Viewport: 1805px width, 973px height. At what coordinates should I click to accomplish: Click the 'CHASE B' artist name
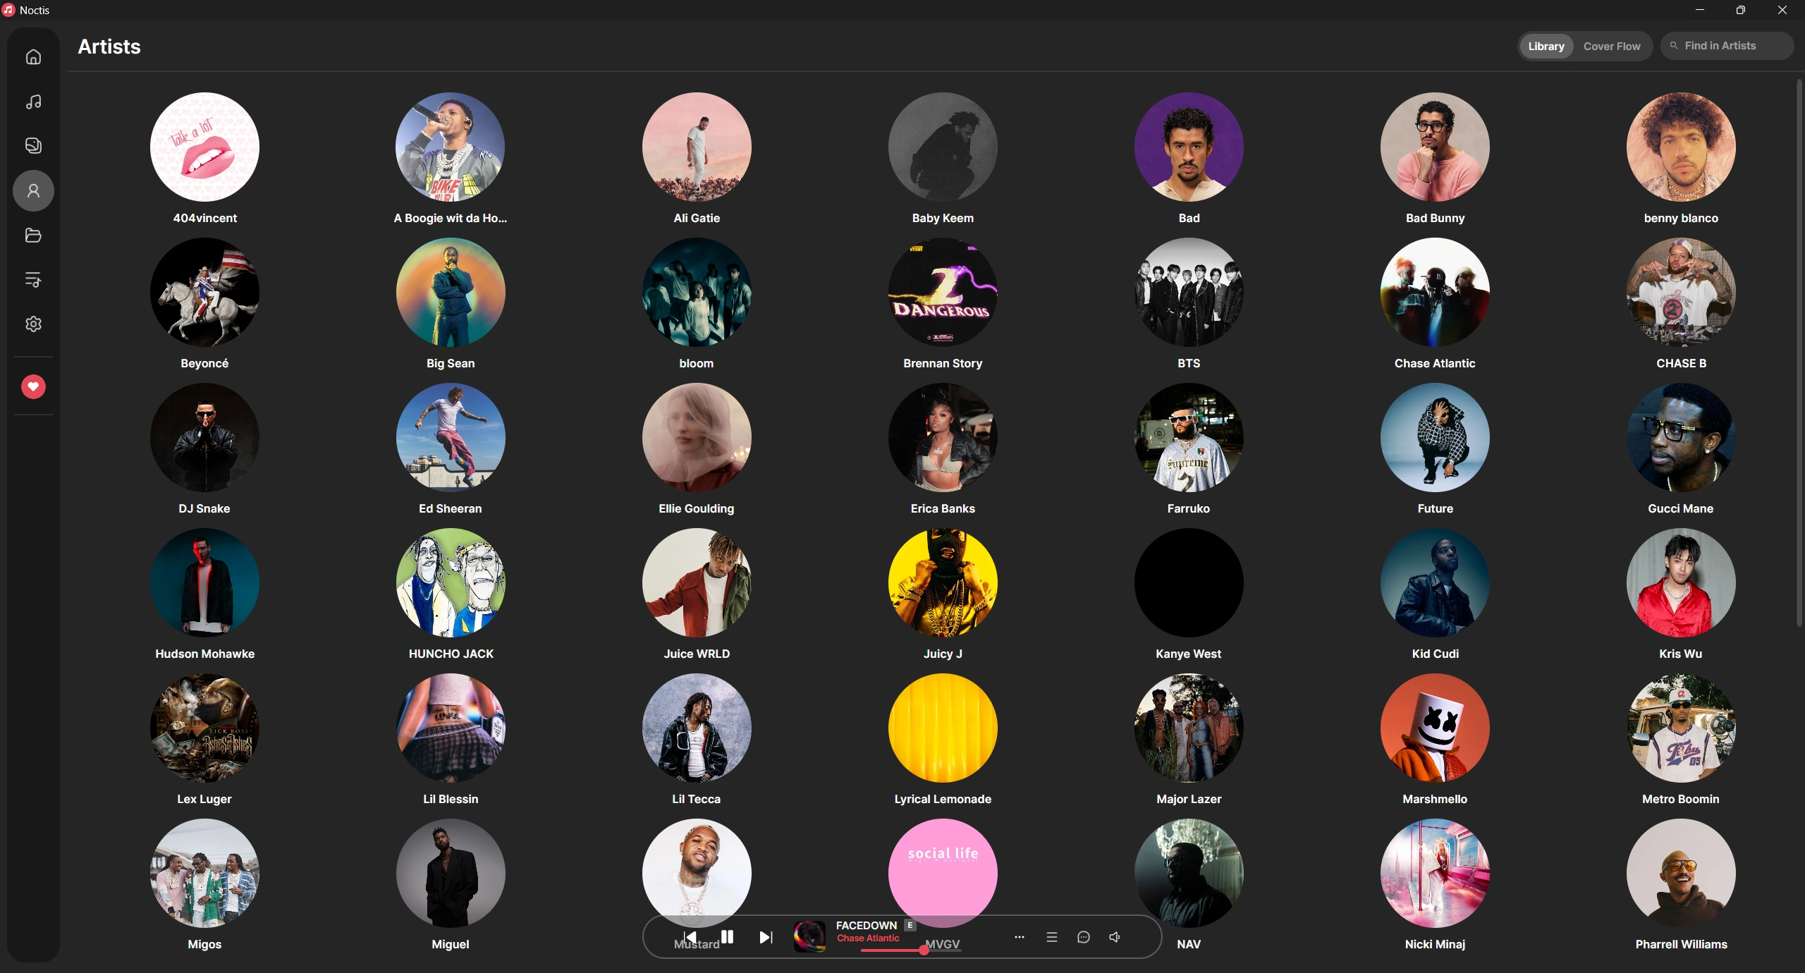pyautogui.click(x=1681, y=363)
